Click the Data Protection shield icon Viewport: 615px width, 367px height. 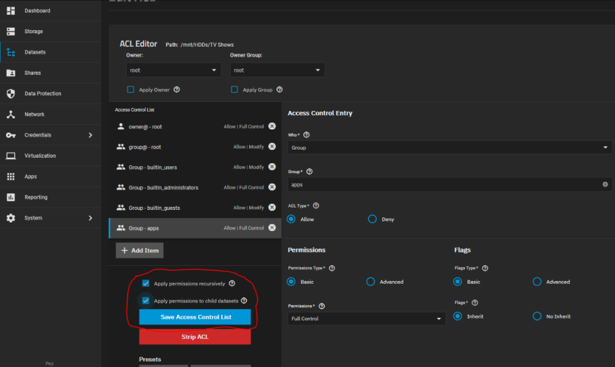pos(10,94)
